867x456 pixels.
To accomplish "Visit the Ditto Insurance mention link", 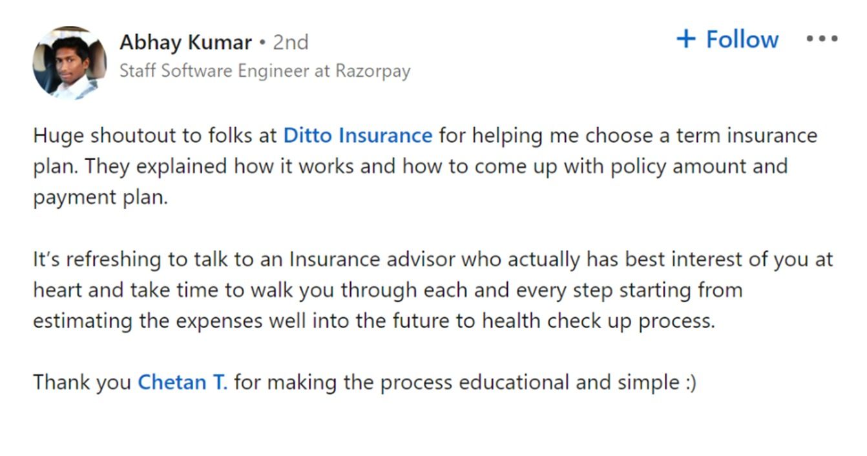I will click(358, 136).
